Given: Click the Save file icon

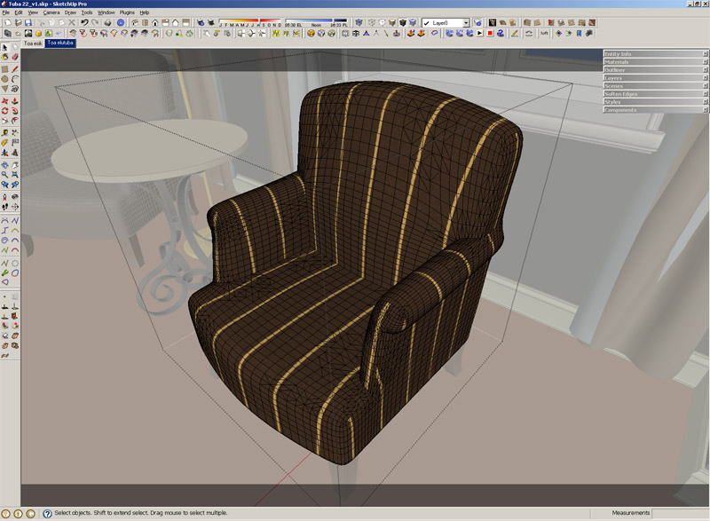Looking at the screenshot, I should pos(28,23).
